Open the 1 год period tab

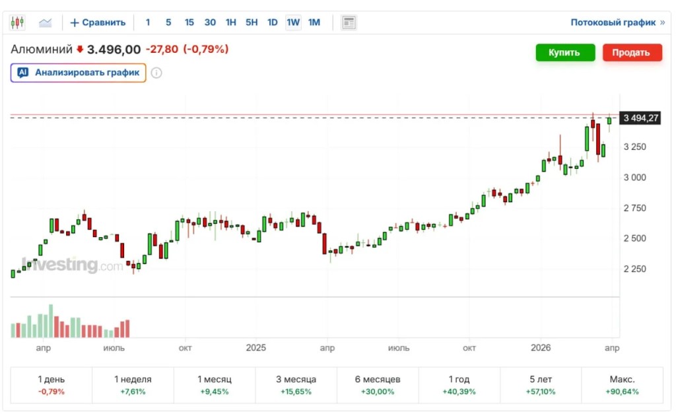459,385
